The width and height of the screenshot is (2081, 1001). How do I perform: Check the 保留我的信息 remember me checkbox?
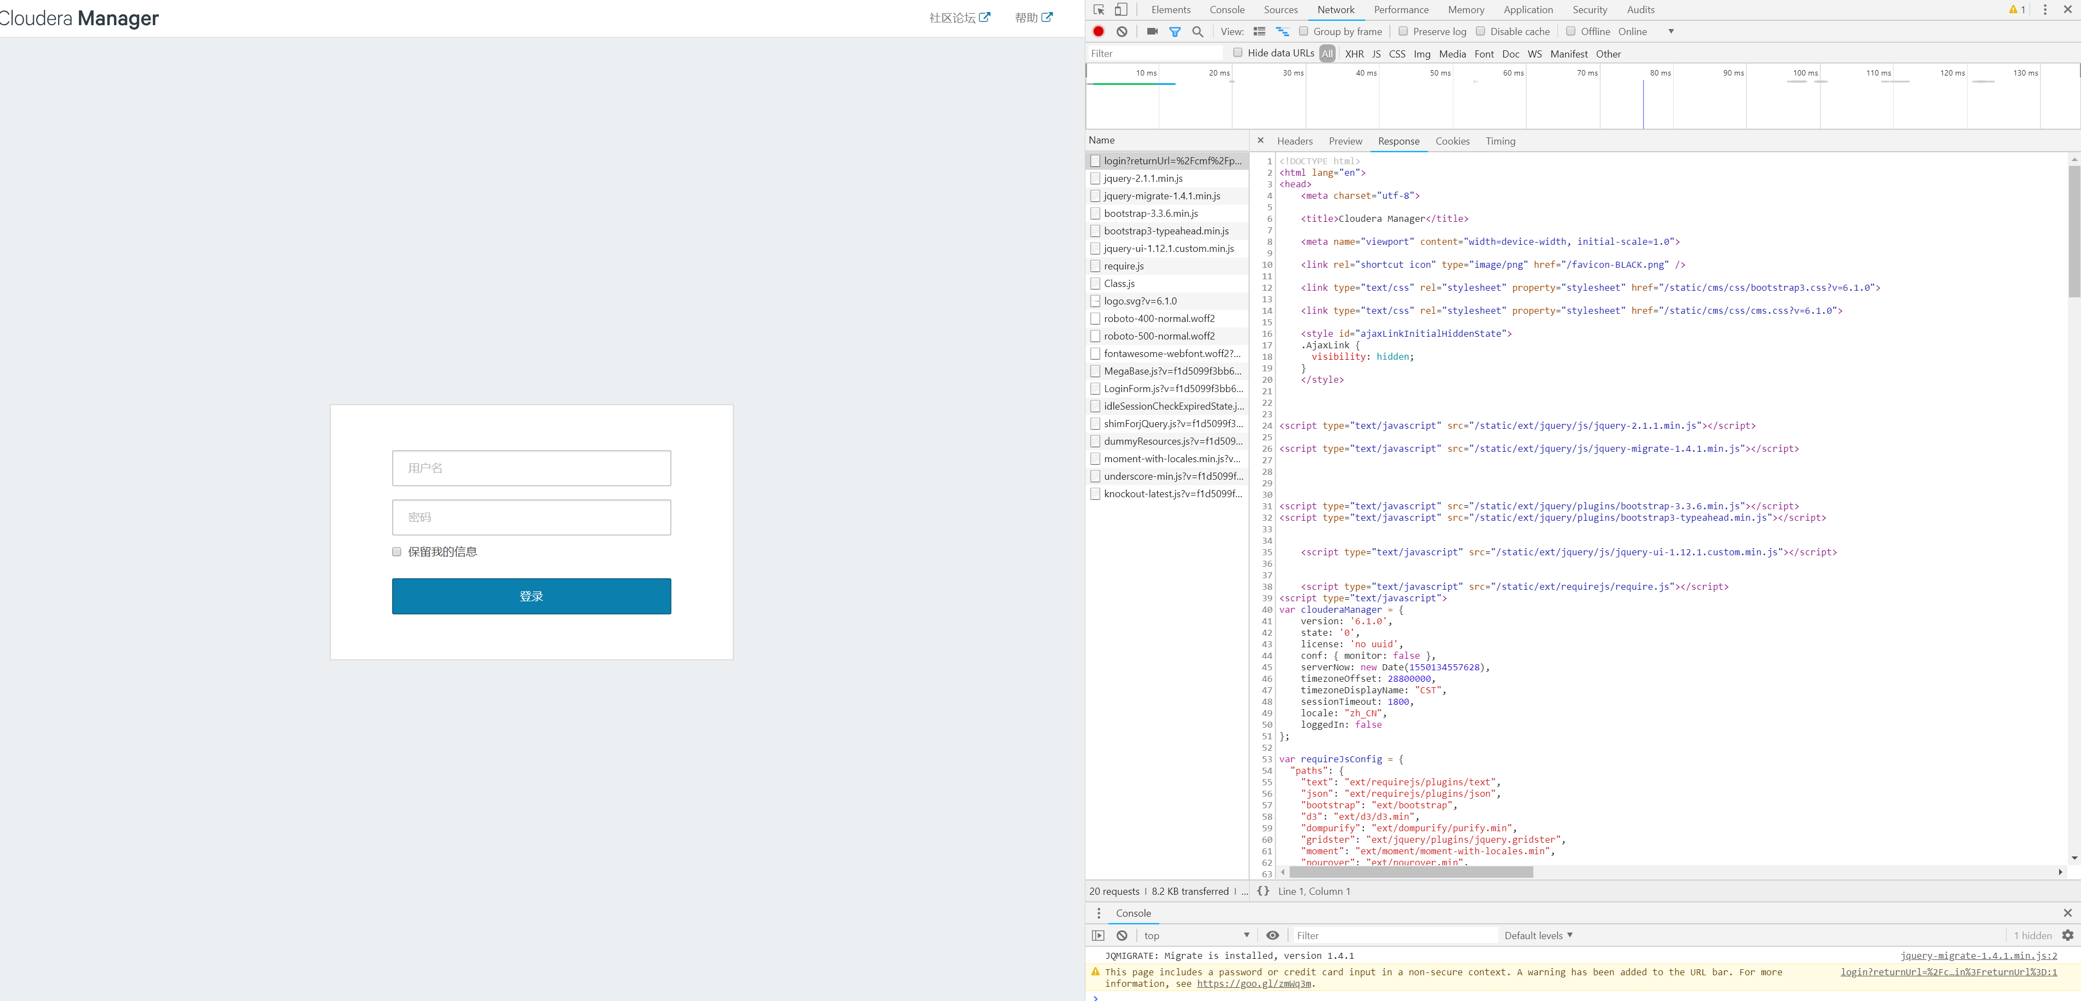396,552
